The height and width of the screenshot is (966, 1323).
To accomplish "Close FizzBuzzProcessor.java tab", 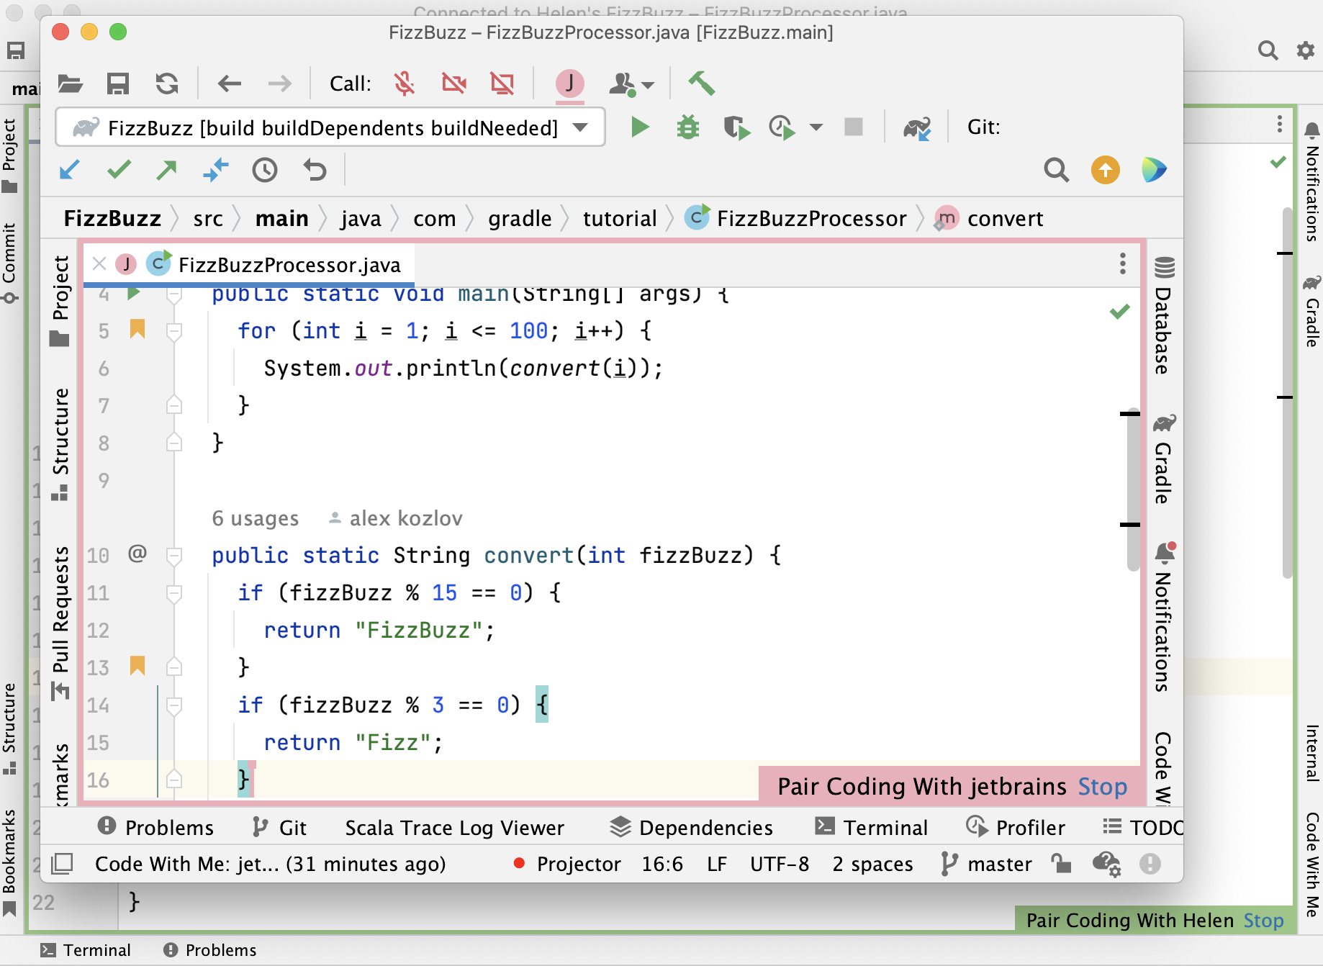I will [x=99, y=264].
